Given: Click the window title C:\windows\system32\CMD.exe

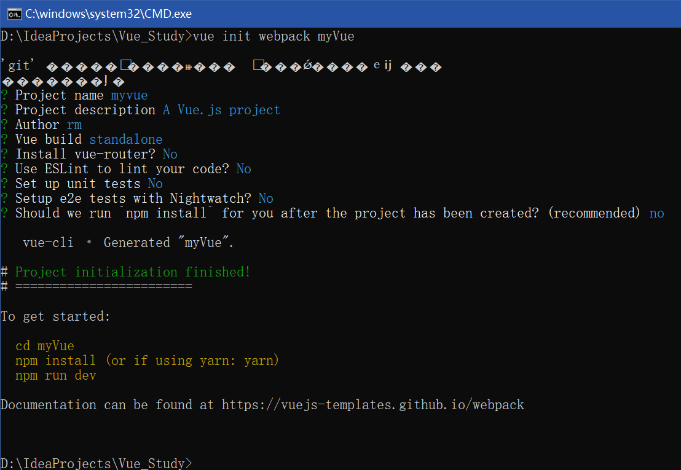Looking at the screenshot, I should point(109,14).
